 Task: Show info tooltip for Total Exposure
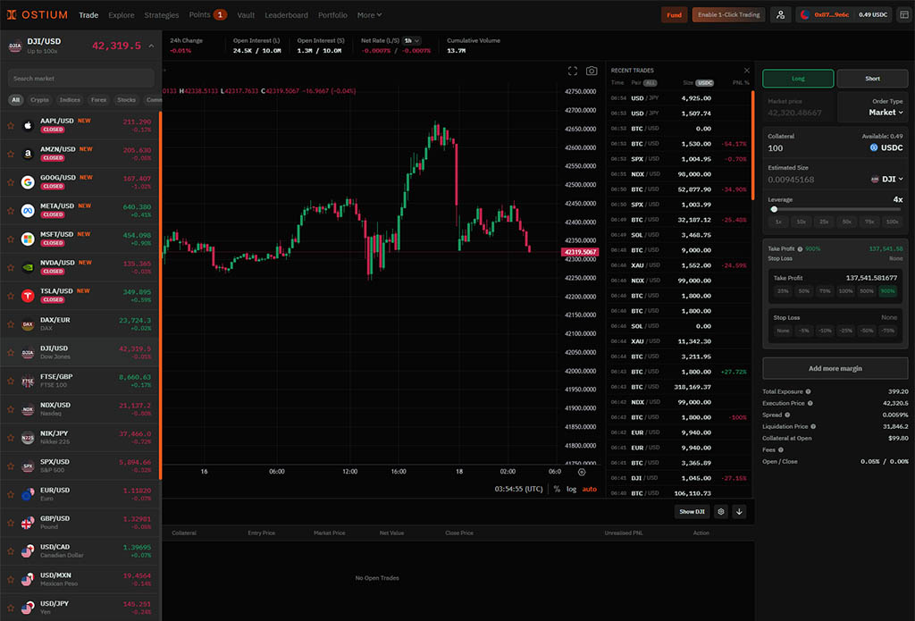click(x=808, y=391)
